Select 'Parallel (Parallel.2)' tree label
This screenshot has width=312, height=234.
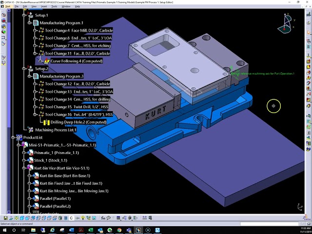pyautogui.click(x=55, y=206)
